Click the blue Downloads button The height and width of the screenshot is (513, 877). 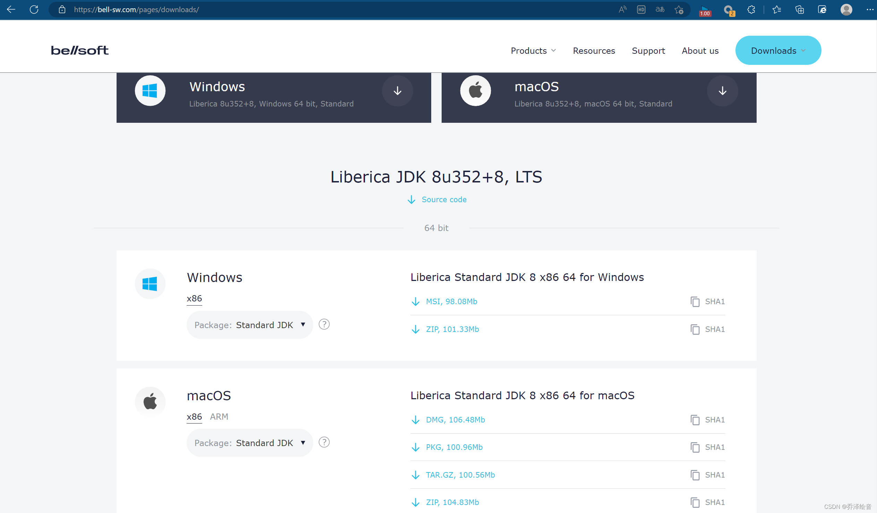coord(778,51)
